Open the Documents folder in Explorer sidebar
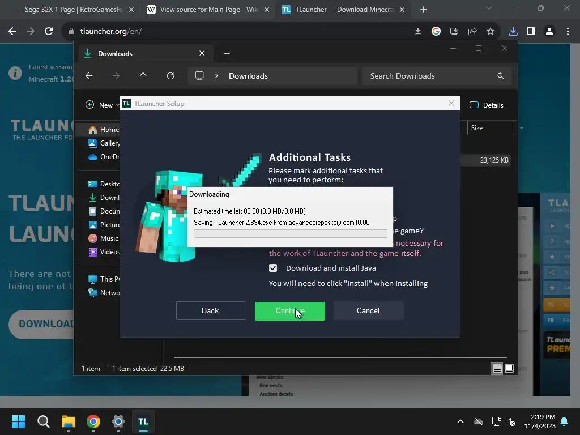Image resolution: width=580 pixels, height=435 pixels. [104, 211]
